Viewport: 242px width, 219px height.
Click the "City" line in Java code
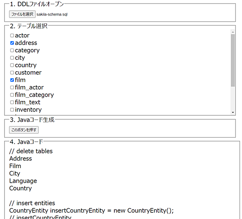[x=15, y=173]
